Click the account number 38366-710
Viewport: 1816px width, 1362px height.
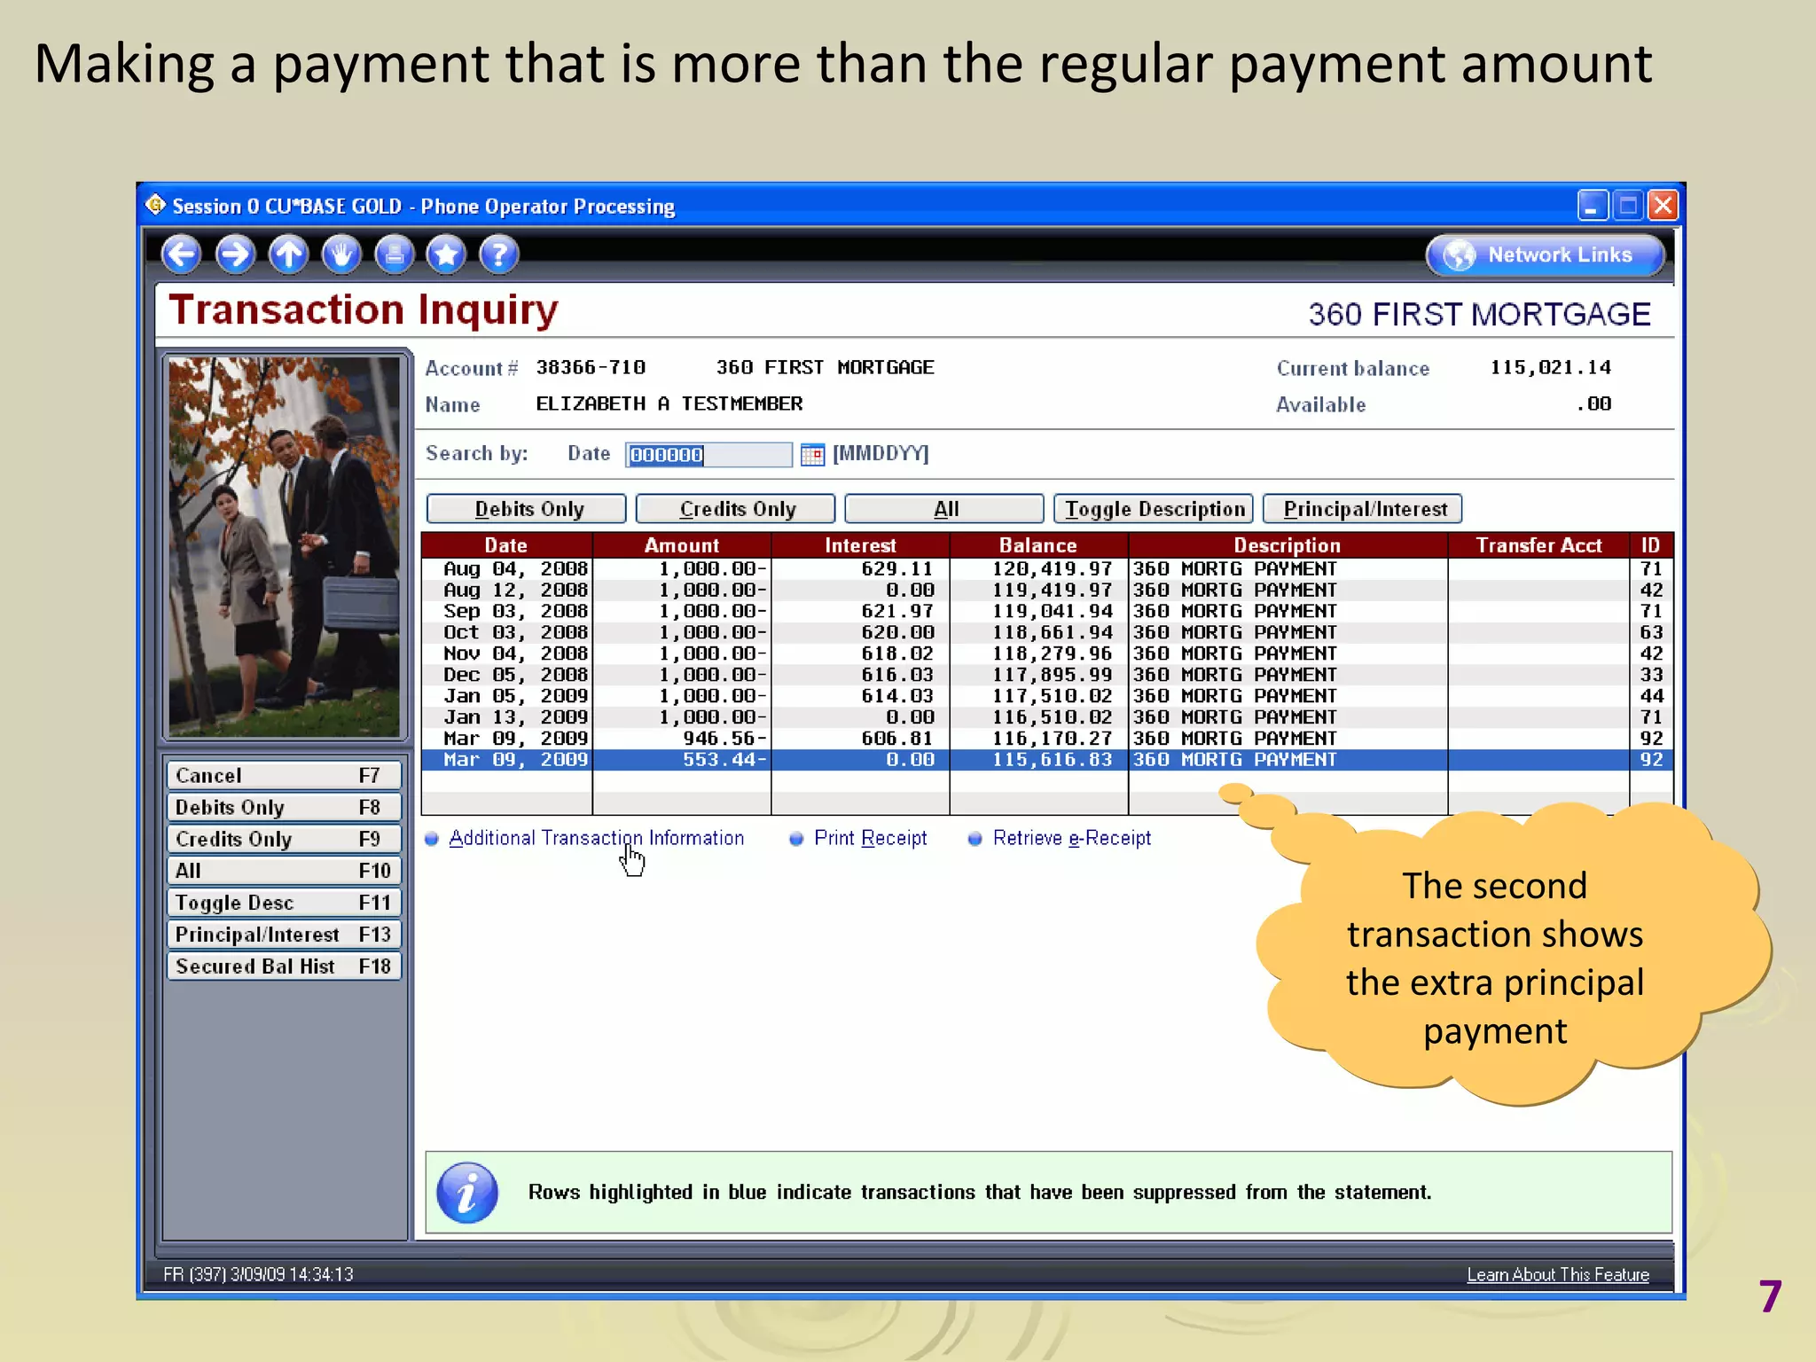coord(591,367)
